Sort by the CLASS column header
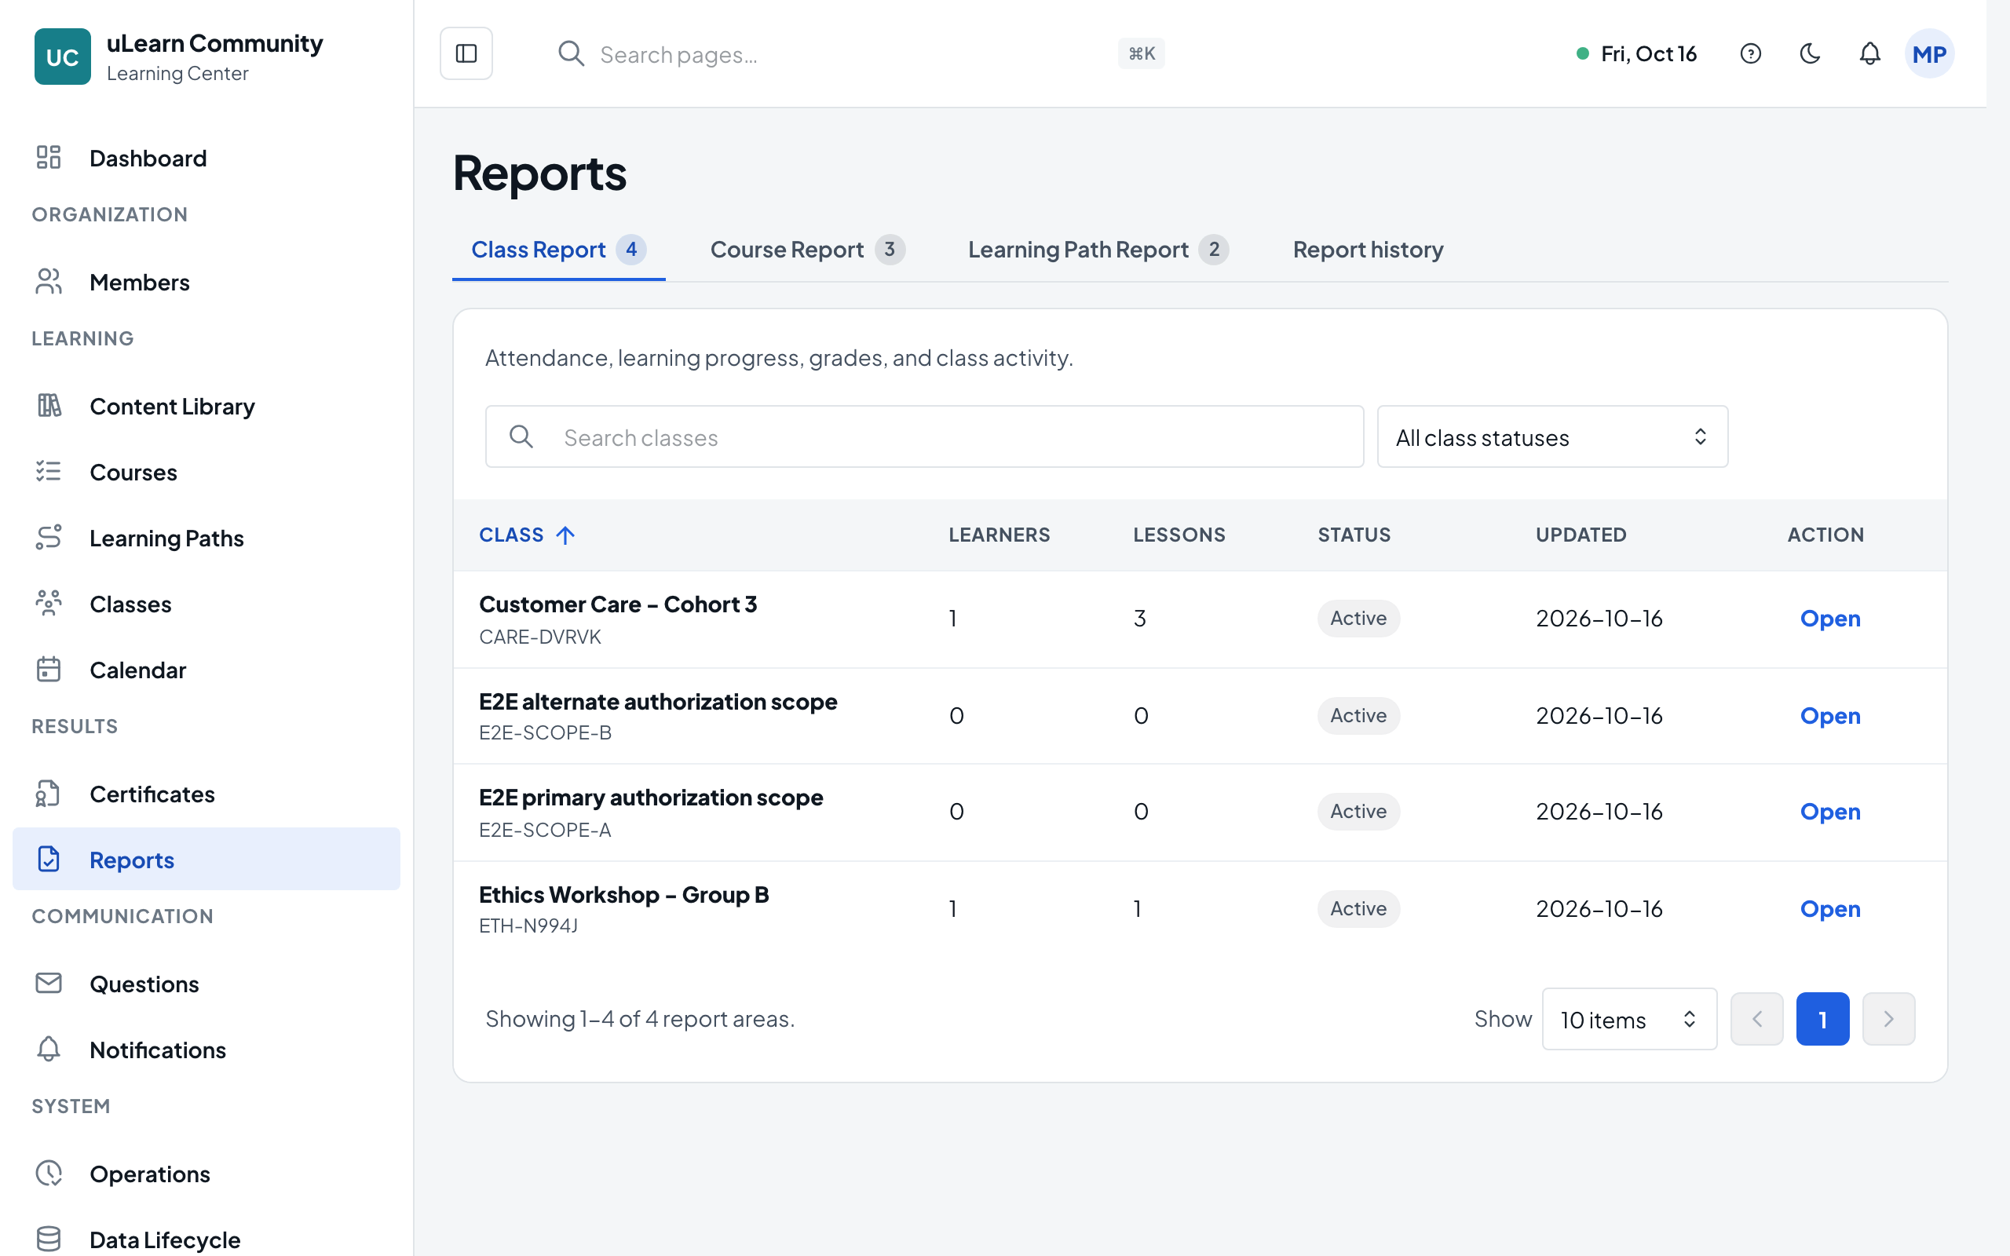The width and height of the screenshot is (2010, 1256). pyautogui.click(x=528, y=534)
